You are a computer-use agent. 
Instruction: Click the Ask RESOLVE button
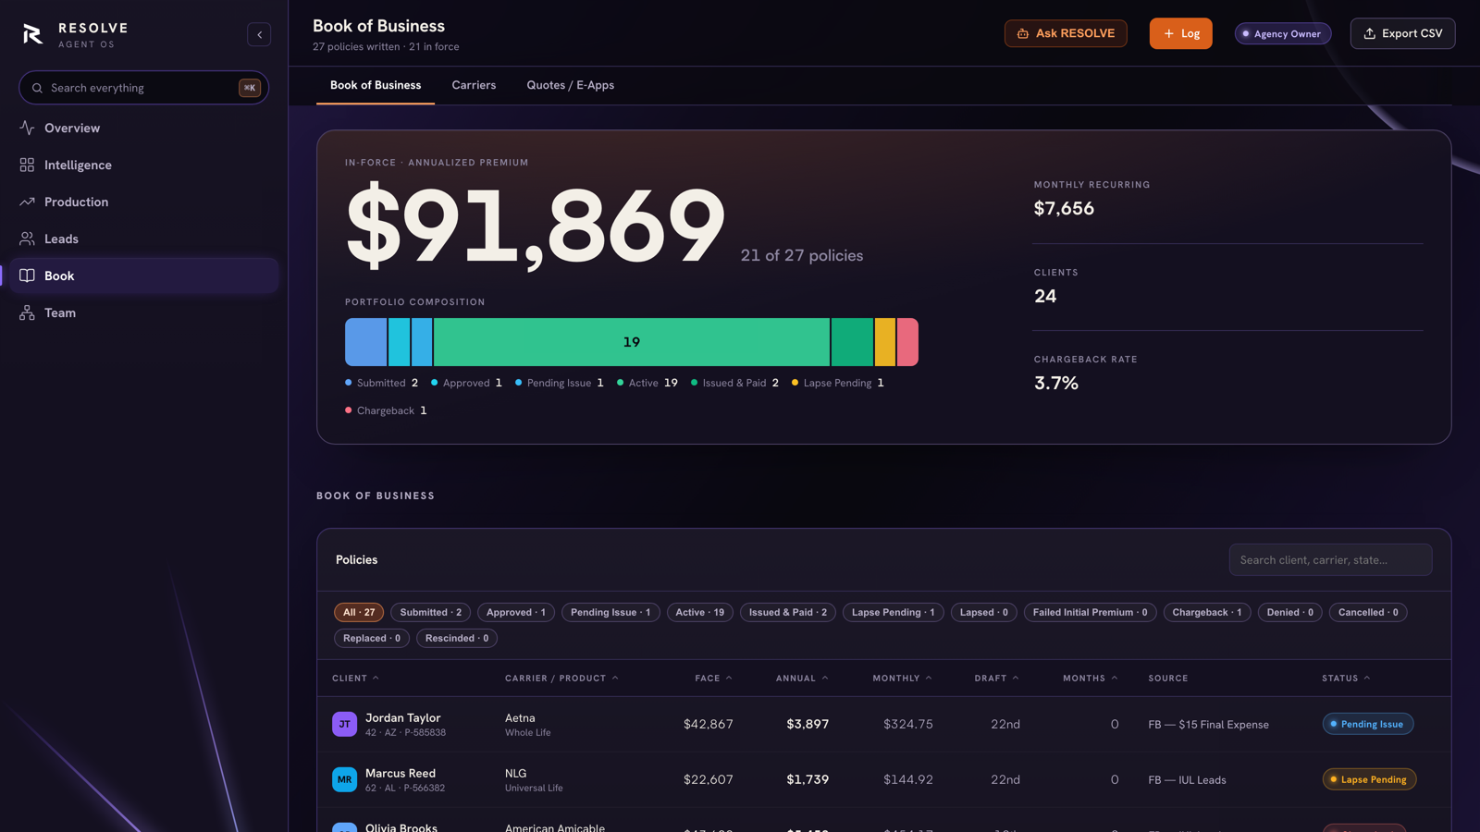pyautogui.click(x=1066, y=33)
